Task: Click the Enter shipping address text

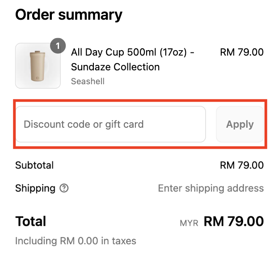Action: [211, 188]
